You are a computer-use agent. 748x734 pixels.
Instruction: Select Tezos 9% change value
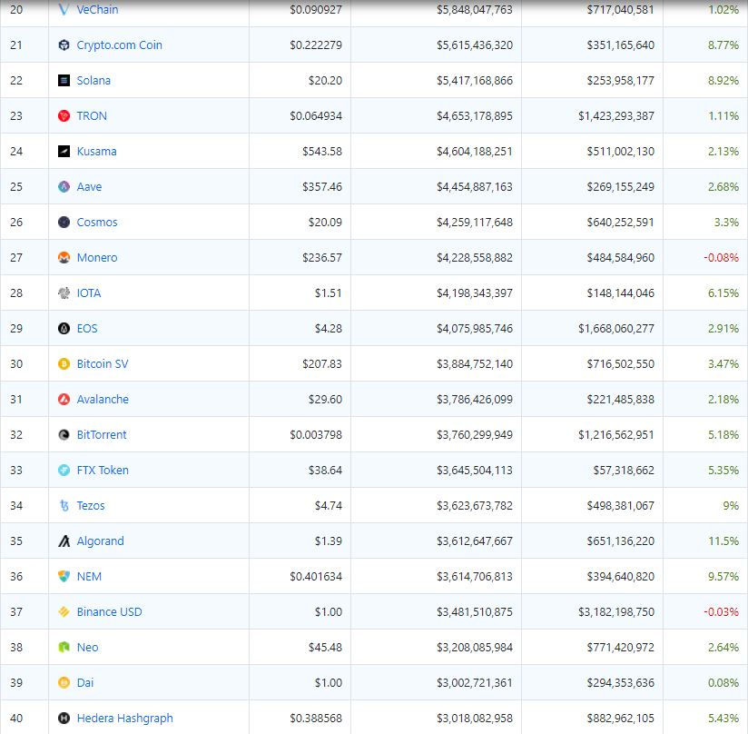click(x=731, y=505)
